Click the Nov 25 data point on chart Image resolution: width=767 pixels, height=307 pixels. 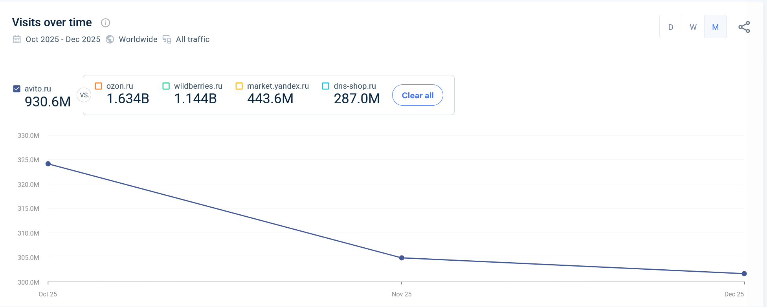click(402, 258)
